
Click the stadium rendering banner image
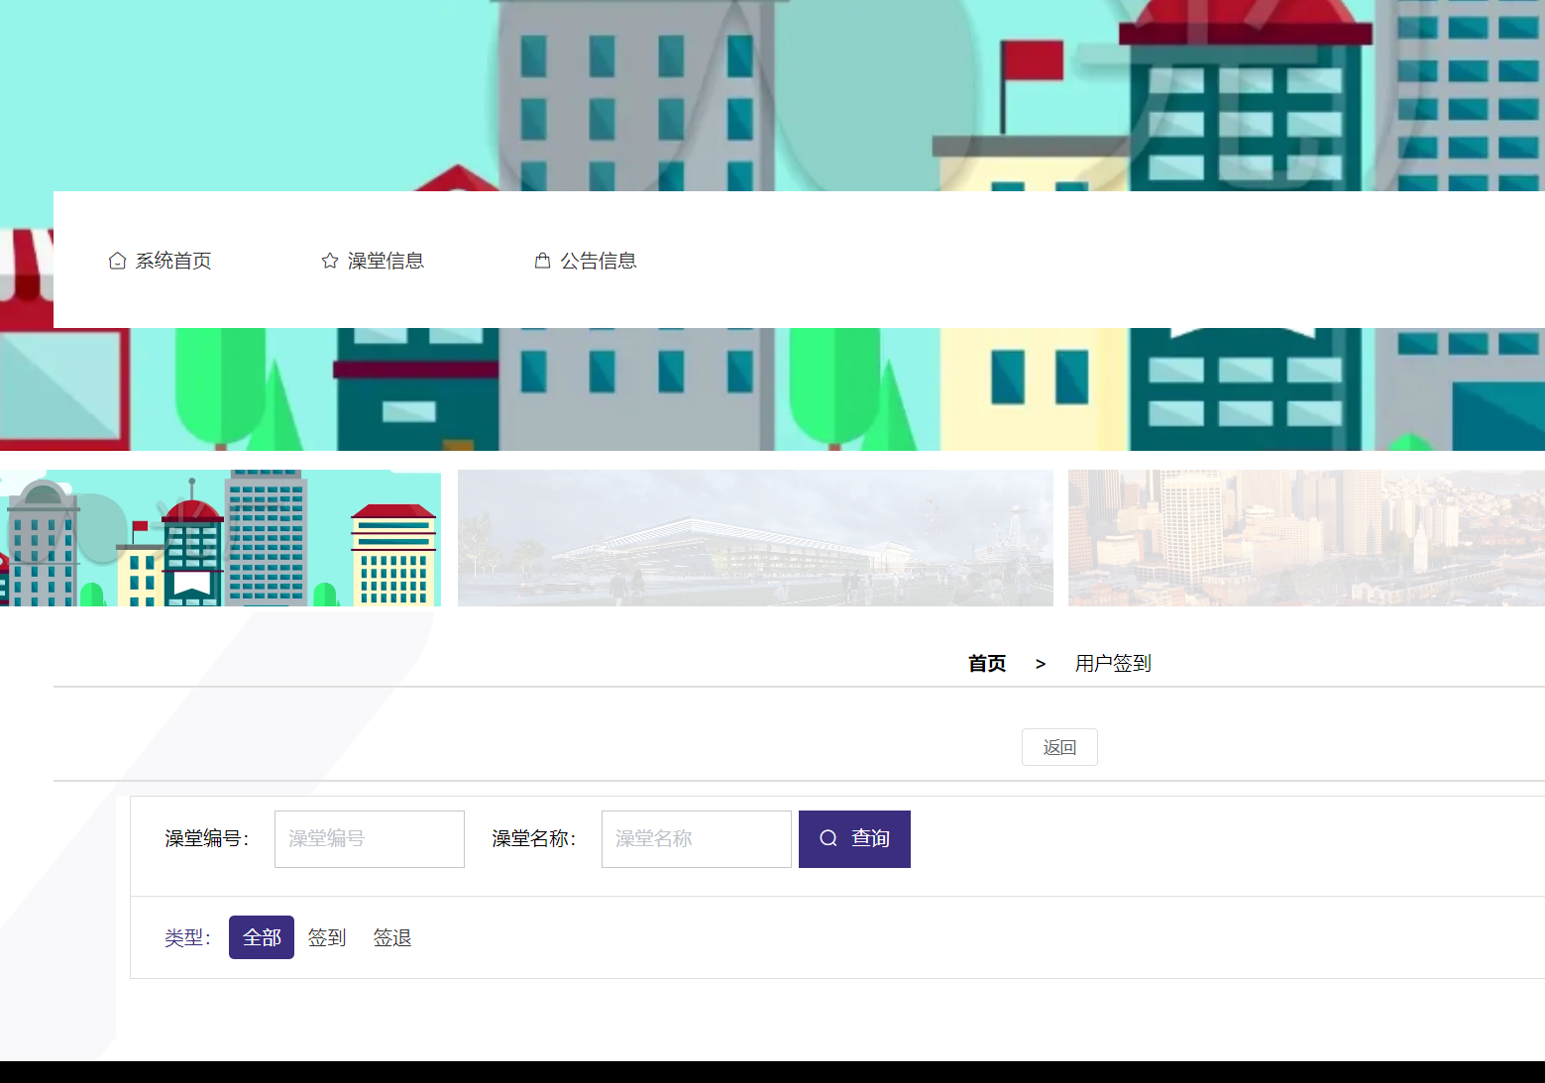point(755,537)
